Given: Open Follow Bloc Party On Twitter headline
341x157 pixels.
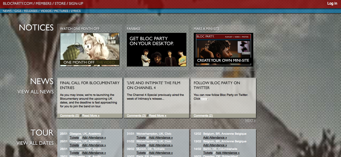Looking at the screenshot, I should point(217,85).
